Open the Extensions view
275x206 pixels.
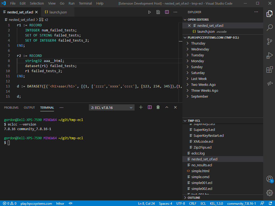[269, 70]
